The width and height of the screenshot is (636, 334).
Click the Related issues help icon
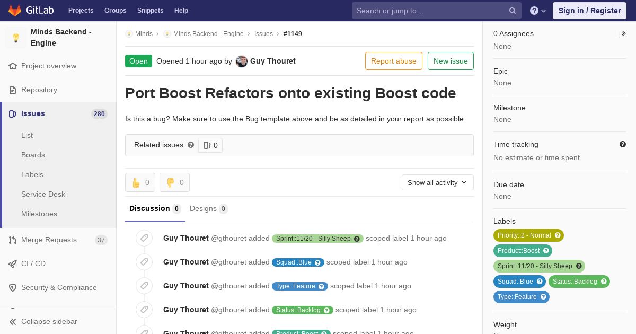[x=191, y=145]
